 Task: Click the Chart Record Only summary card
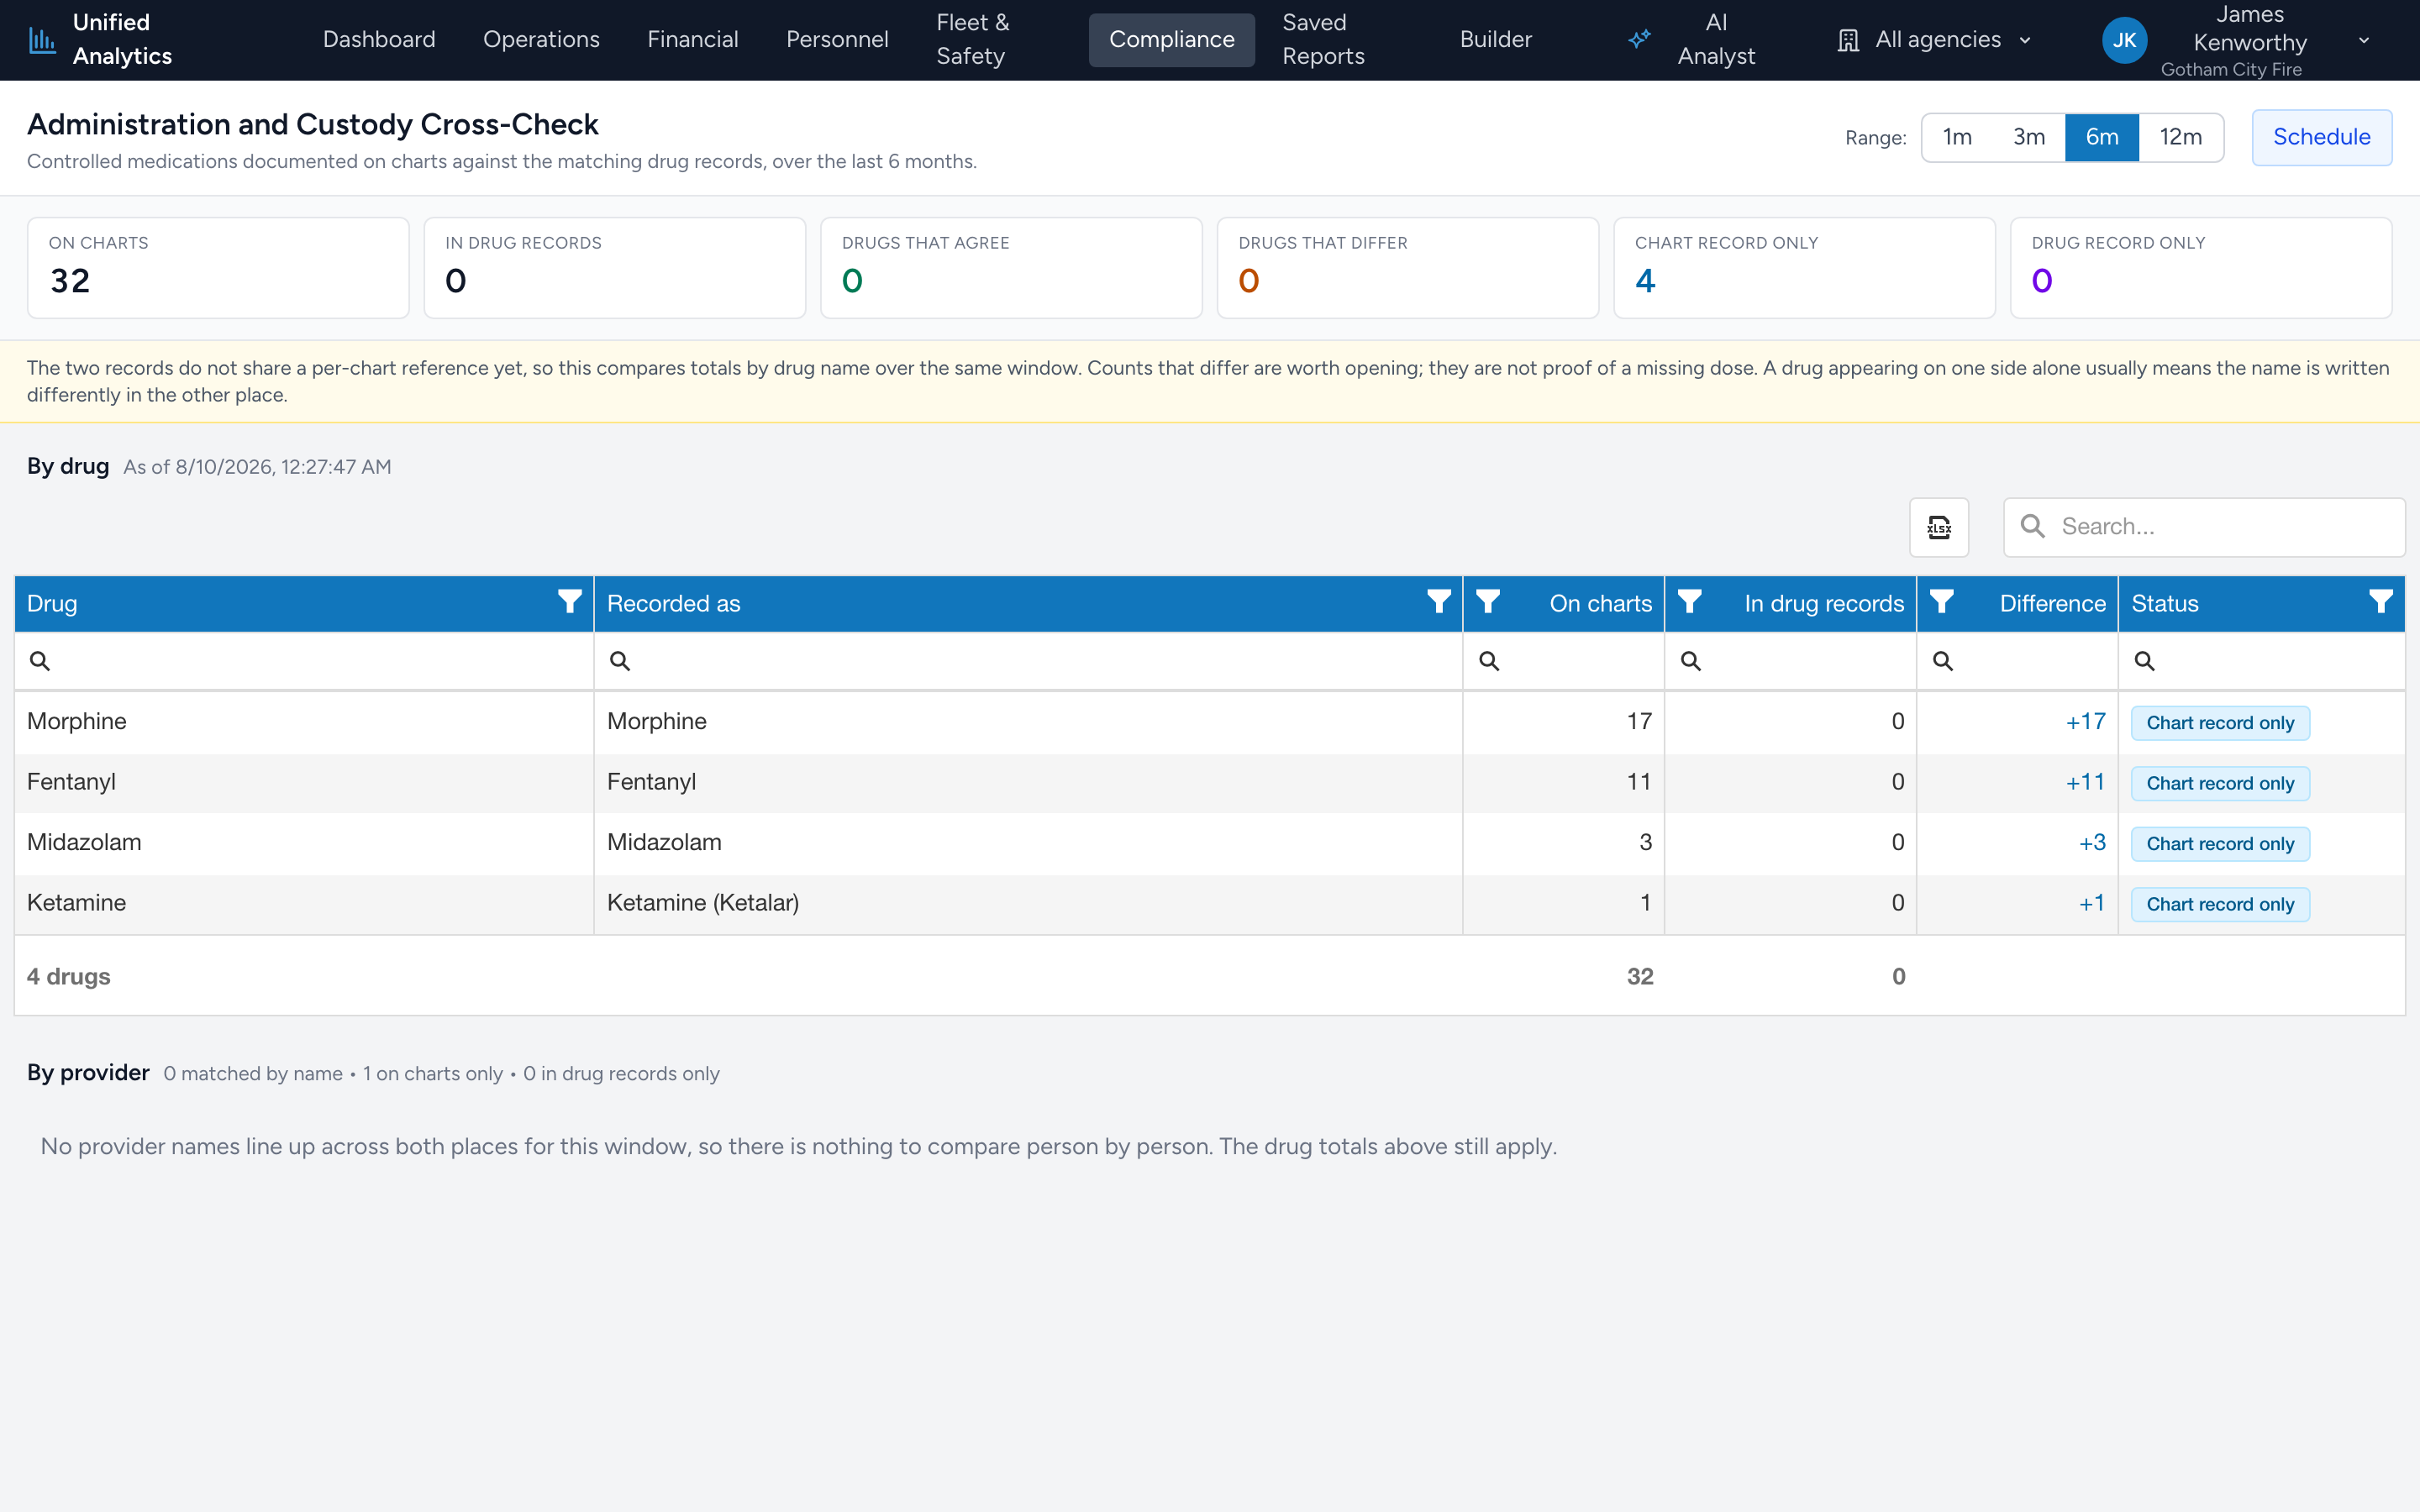(1804, 268)
